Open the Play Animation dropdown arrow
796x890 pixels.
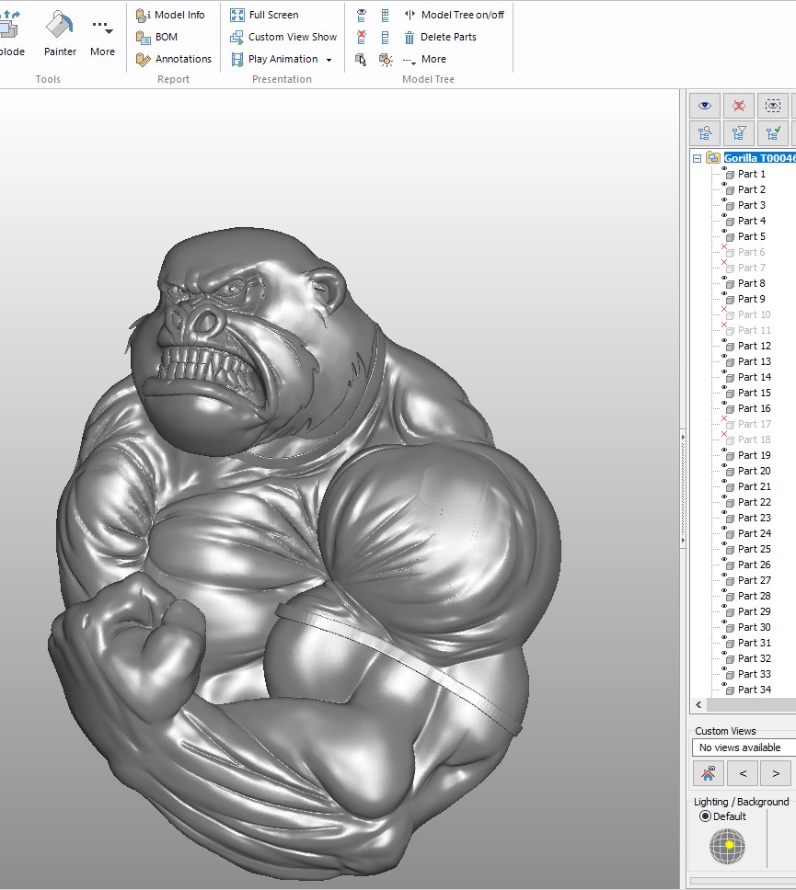click(x=329, y=60)
